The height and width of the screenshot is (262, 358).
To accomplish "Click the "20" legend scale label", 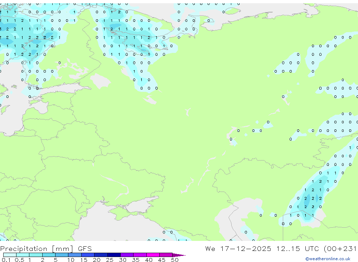I will click(x=97, y=260).
